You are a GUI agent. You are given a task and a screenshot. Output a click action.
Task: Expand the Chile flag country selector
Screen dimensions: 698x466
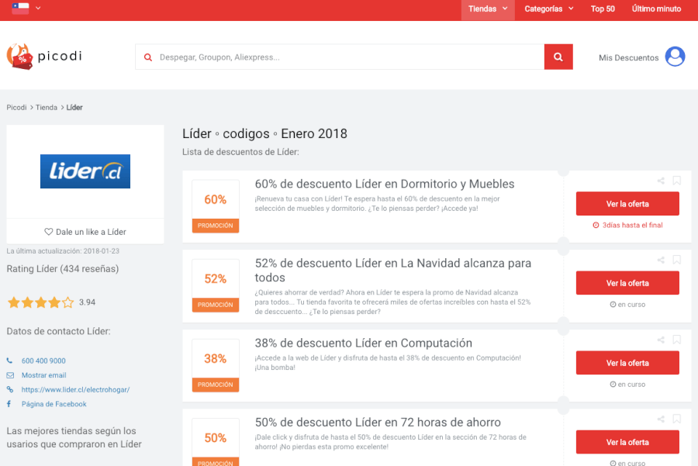coord(26,8)
